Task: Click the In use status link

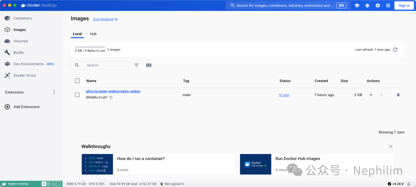Action: 284,95
